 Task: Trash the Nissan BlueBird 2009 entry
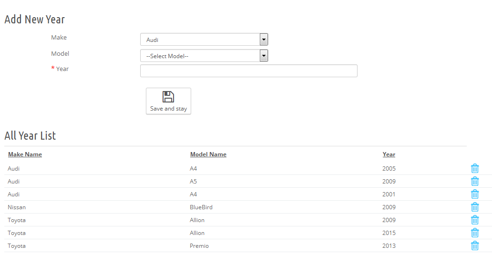[x=475, y=207]
